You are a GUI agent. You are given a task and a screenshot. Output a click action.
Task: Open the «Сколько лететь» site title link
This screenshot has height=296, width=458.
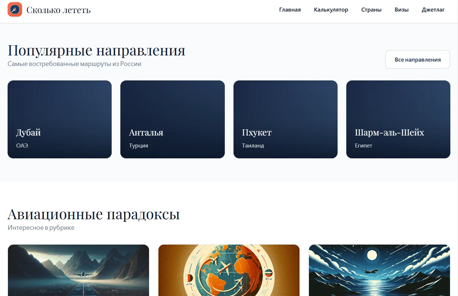tap(58, 10)
